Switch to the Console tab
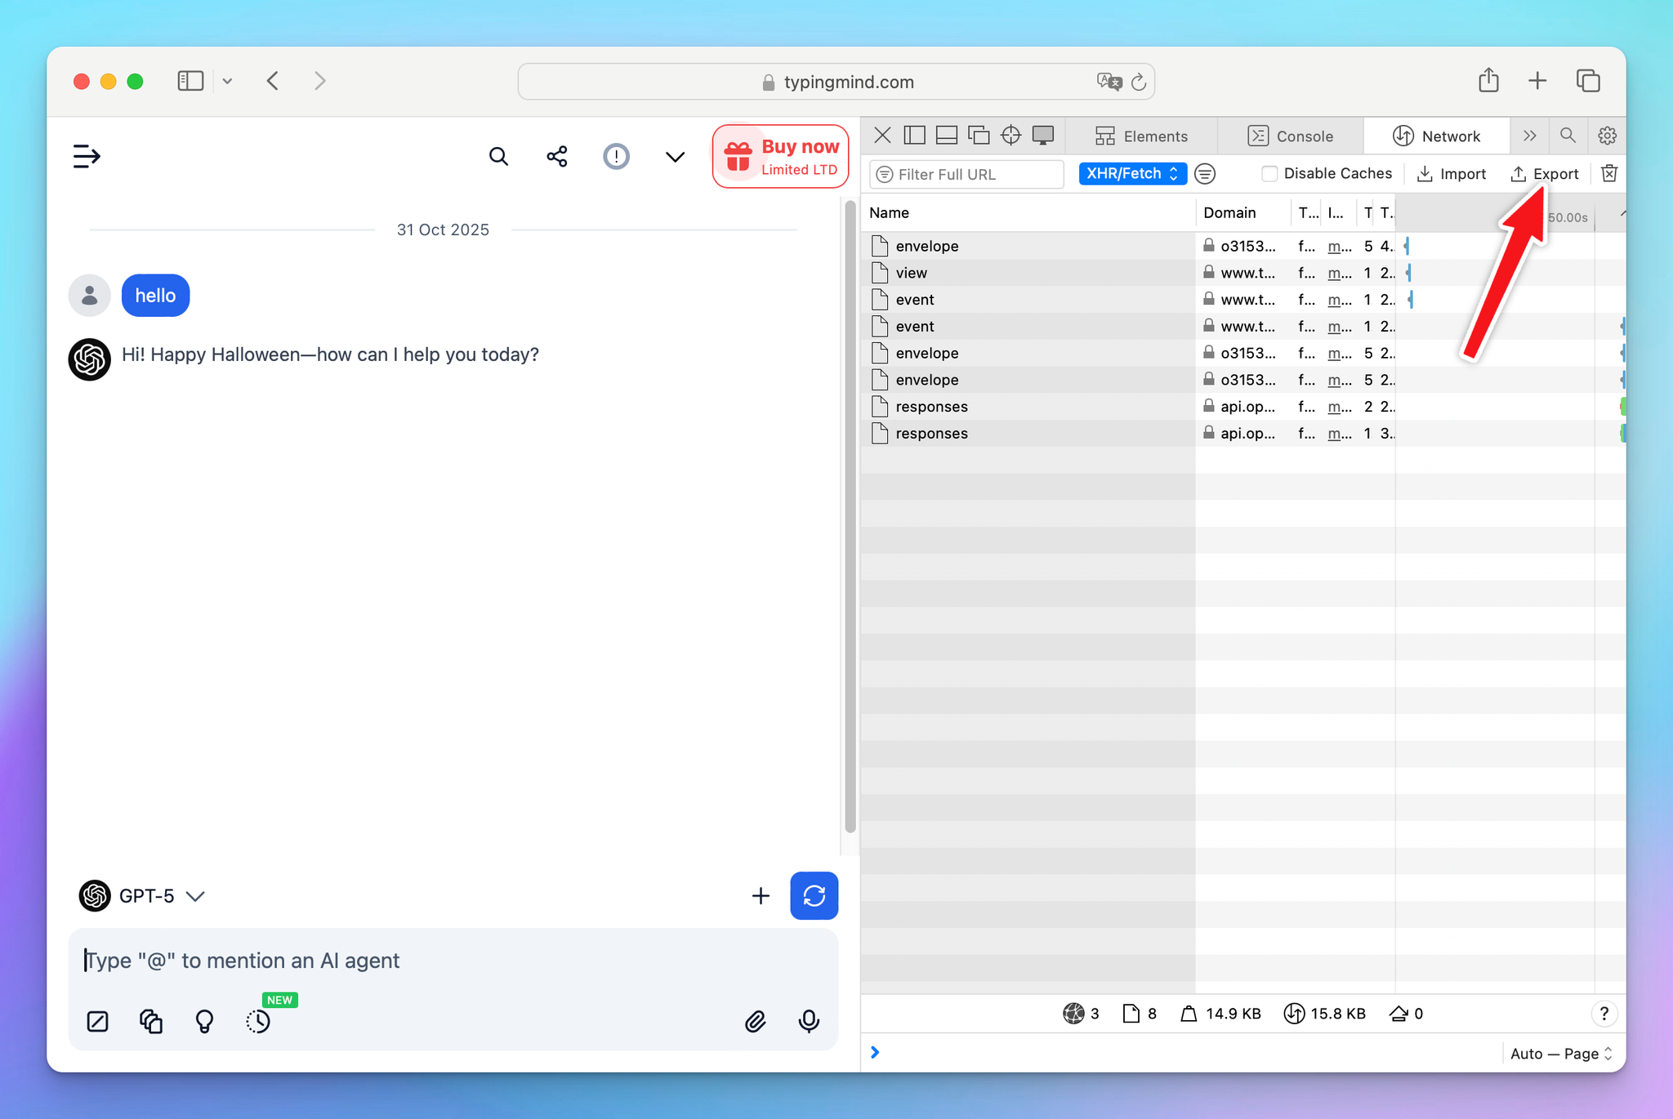 point(1291,136)
